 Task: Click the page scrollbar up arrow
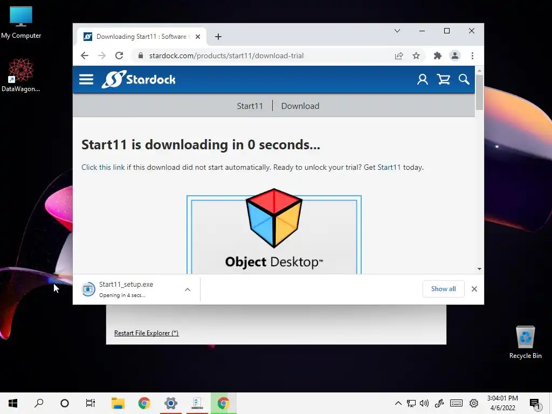click(479, 71)
